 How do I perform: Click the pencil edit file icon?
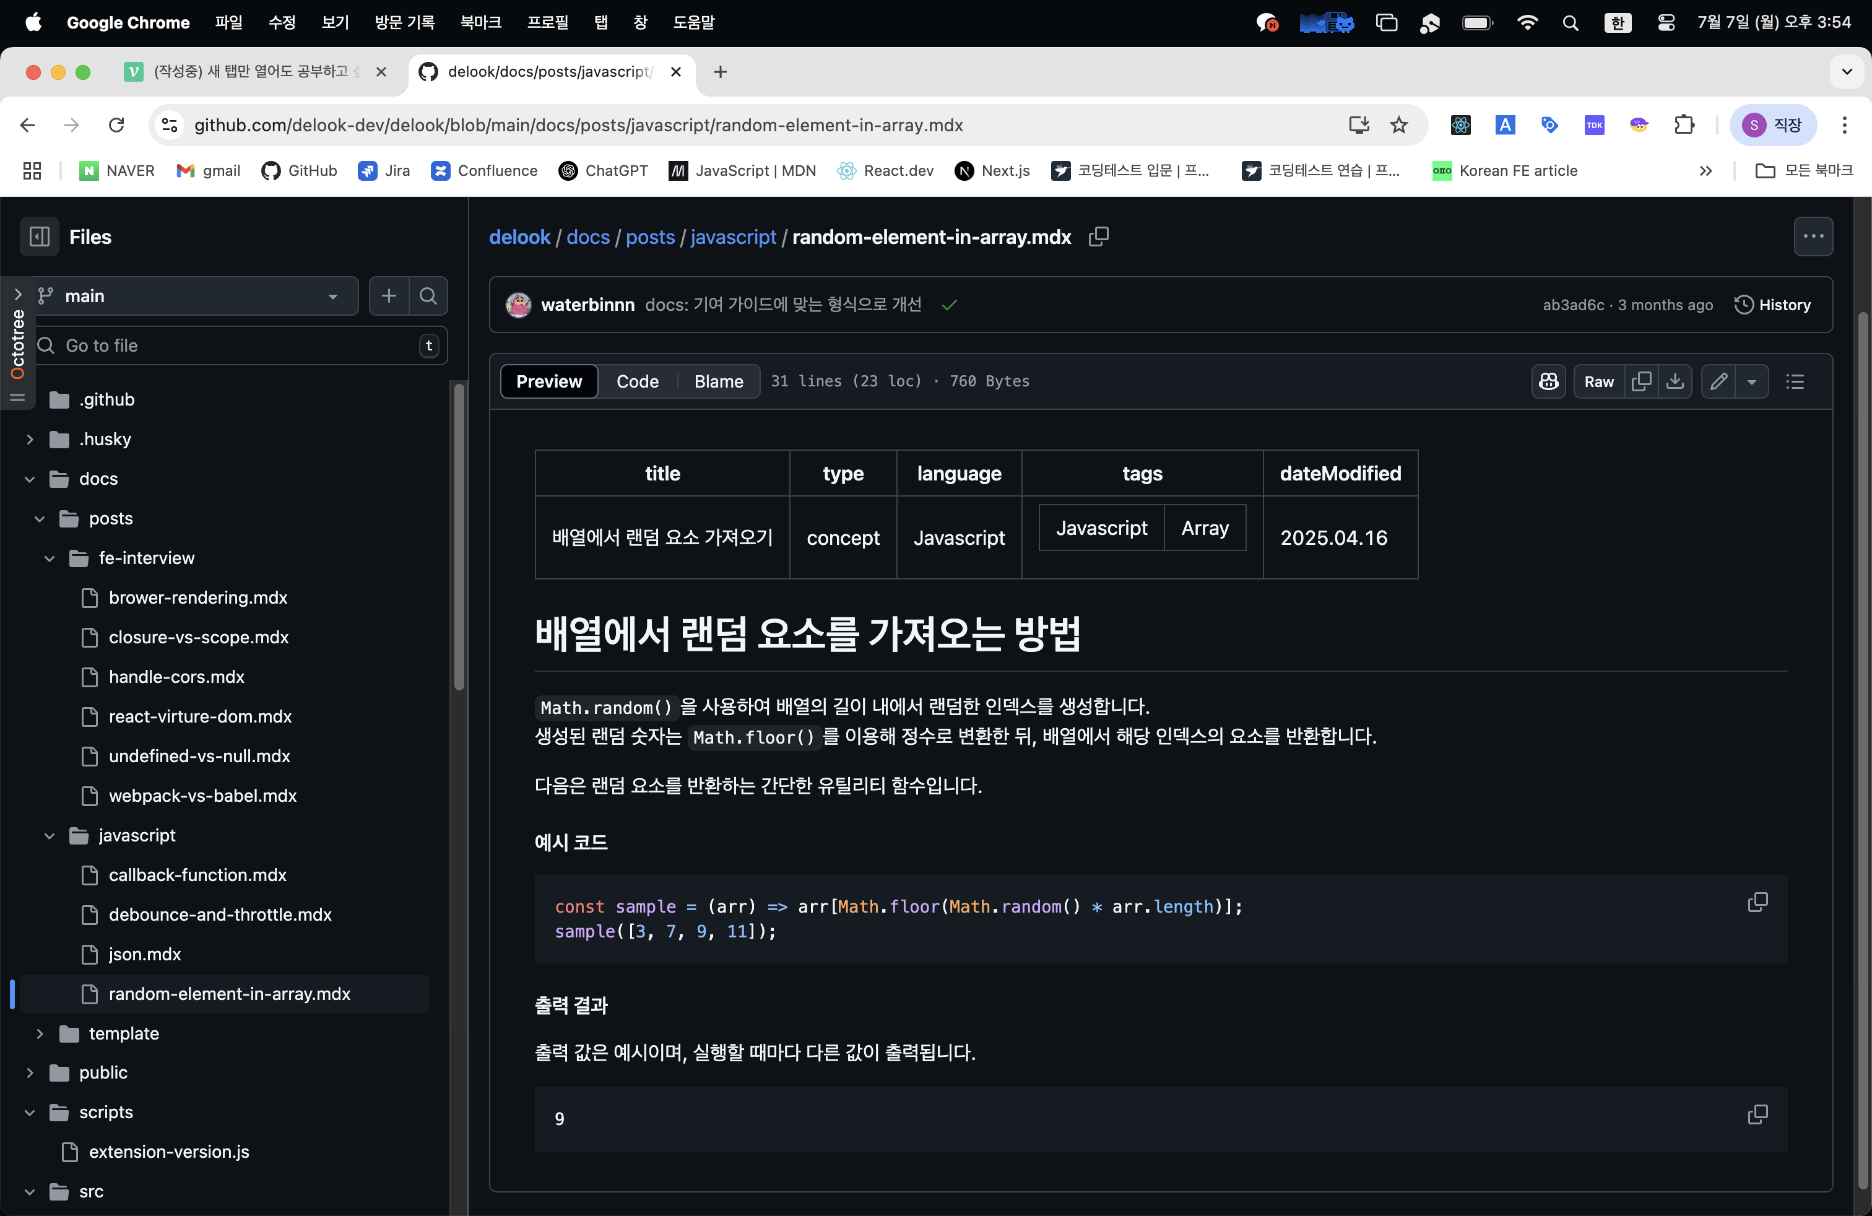click(1718, 381)
